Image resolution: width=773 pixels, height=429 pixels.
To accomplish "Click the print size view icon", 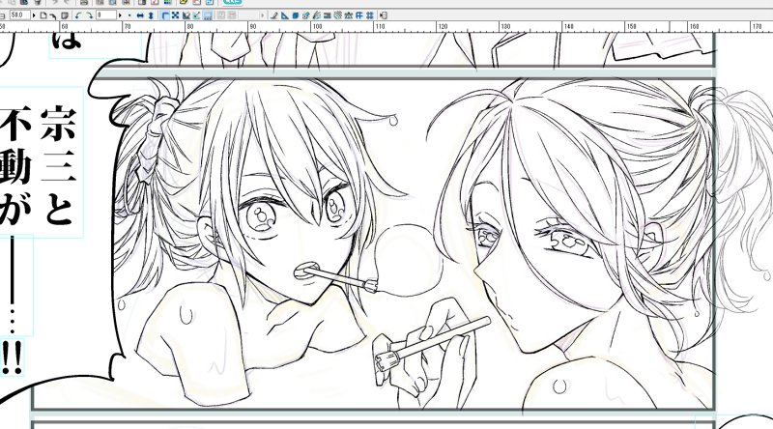I will 65,15.
